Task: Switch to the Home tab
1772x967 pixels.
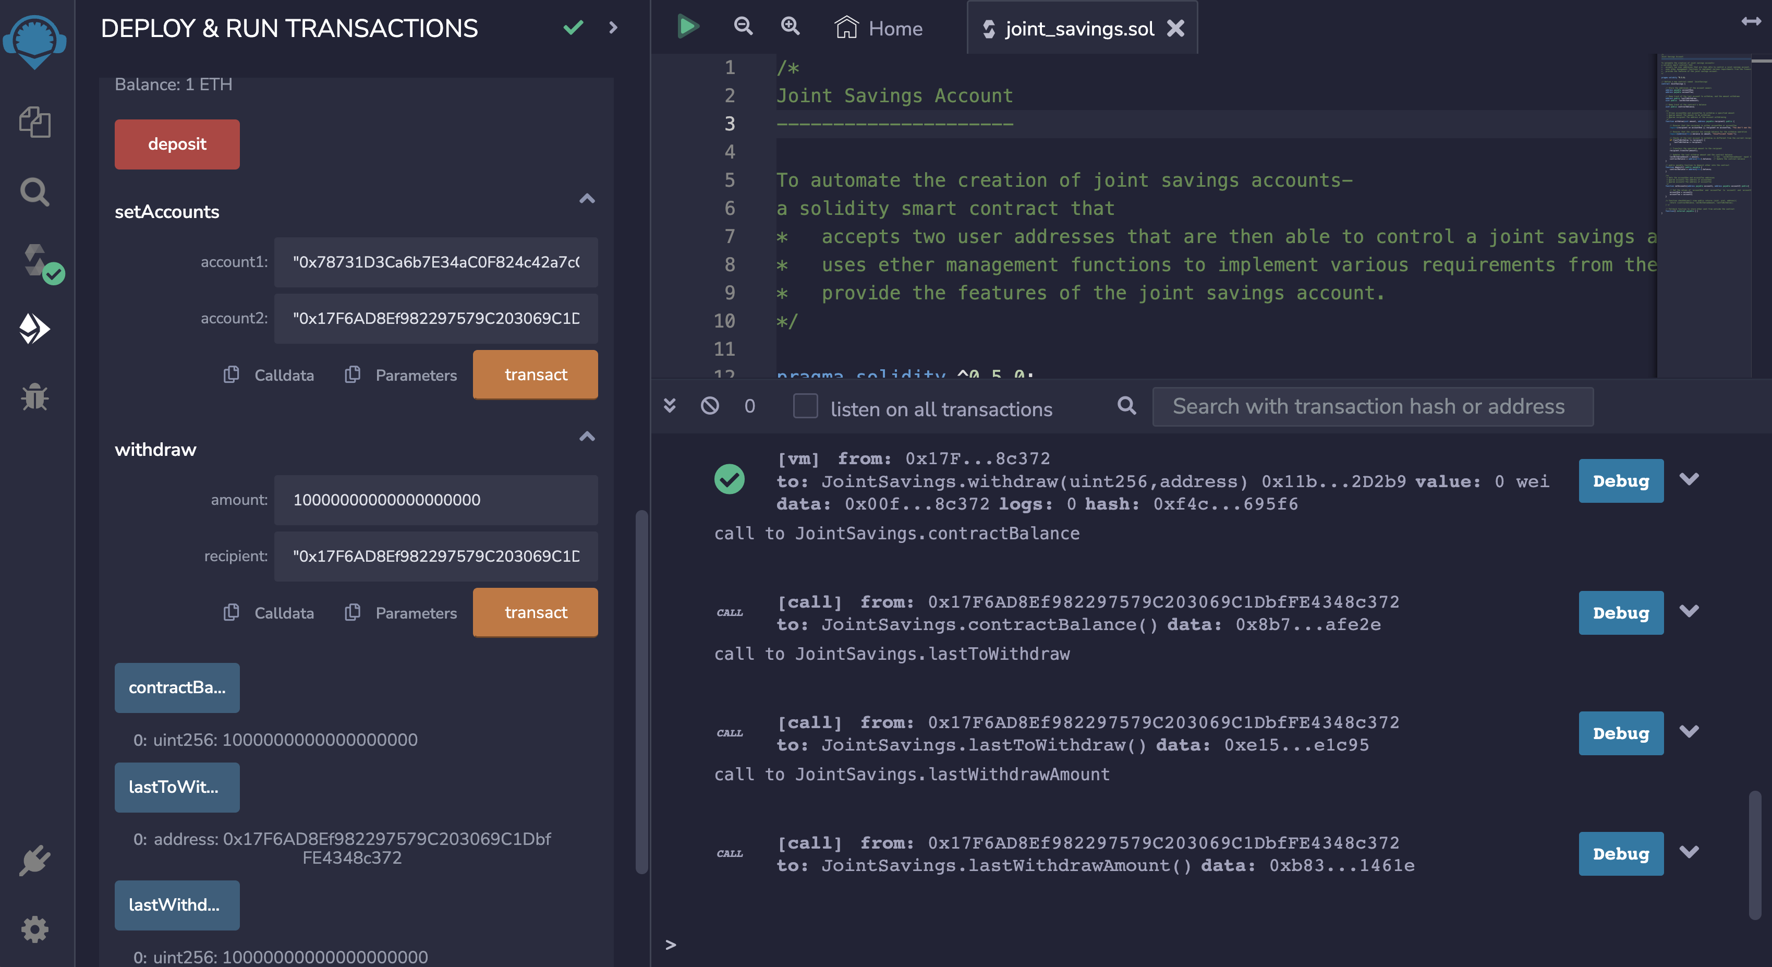Action: pyautogui.click(x=879, y=28)
